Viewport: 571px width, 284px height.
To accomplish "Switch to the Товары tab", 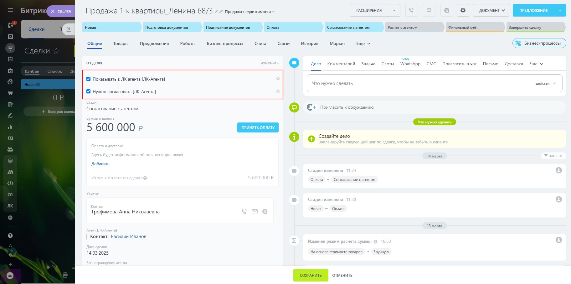I will tap(121, 43).
